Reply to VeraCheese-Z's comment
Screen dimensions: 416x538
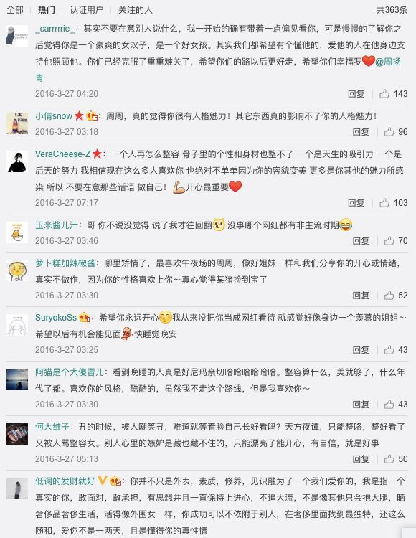pyautogui.click(x=356, y=203)
